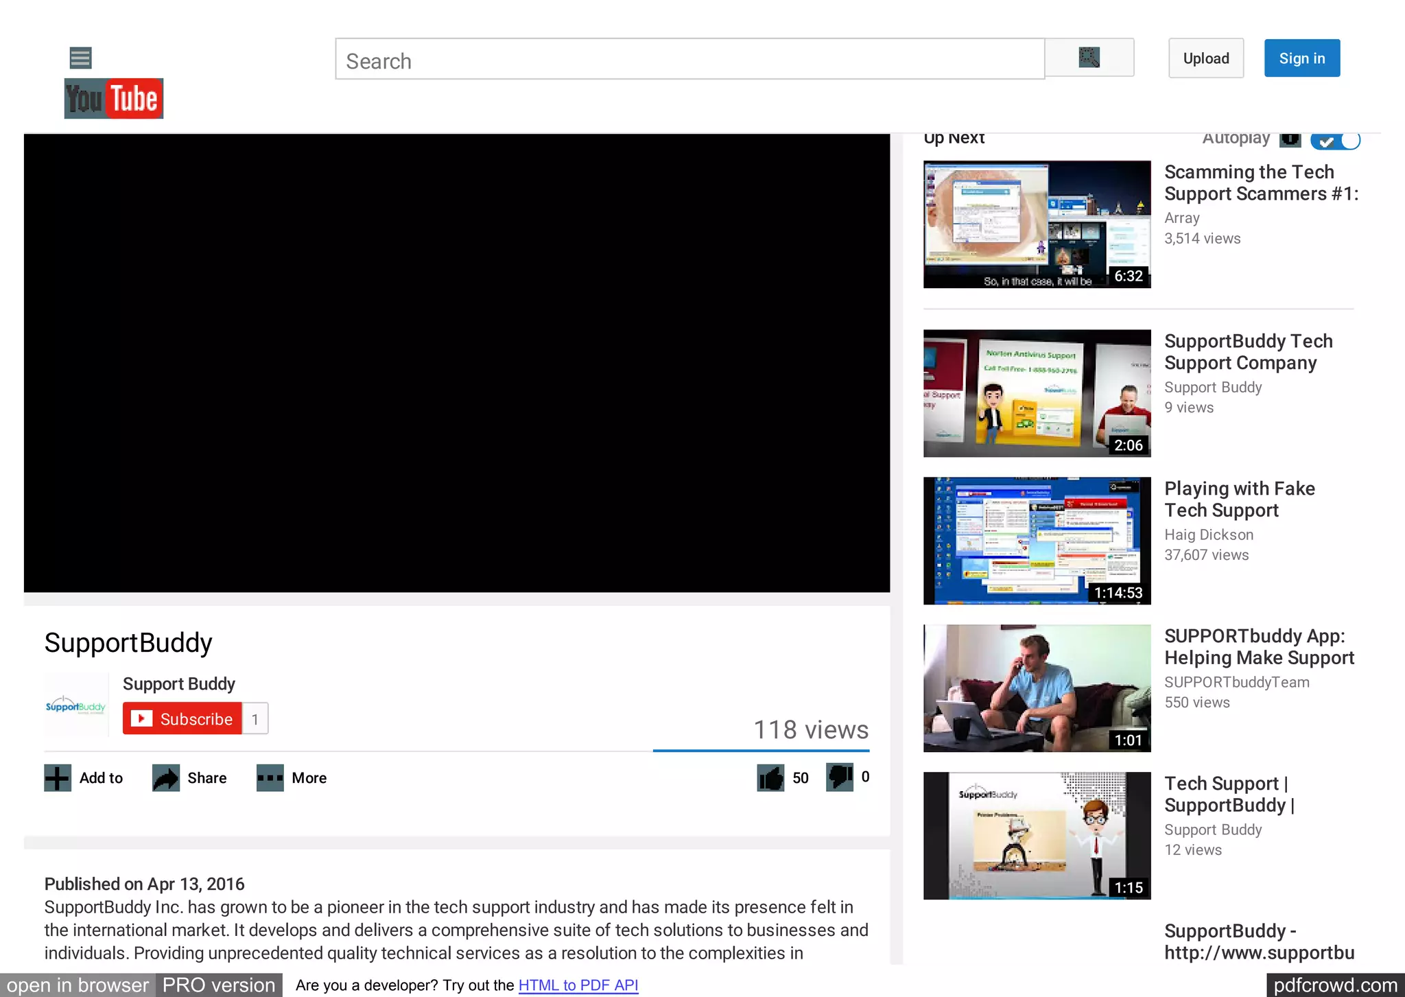Image resolution: width=1405 pixels, height=997 pixels.
Task: Open the HTML to PDF API link
Action: (x=578, y=985)
